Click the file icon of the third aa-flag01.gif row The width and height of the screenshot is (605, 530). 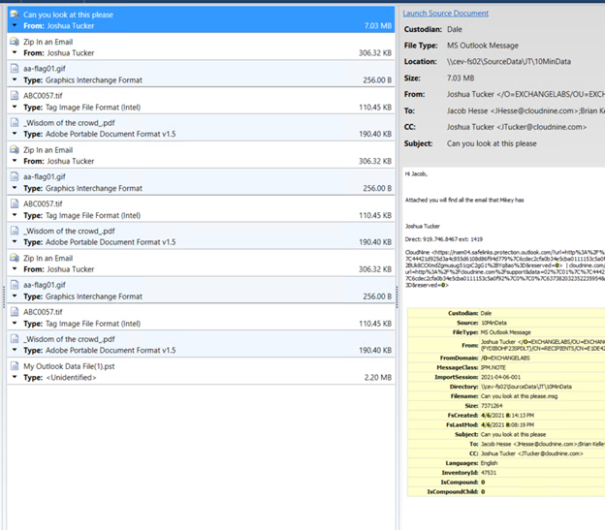pos(15,285)
